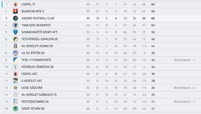
Task: Click the Testvériség-Újpalota SE crest
Action: tap(16, 39)
